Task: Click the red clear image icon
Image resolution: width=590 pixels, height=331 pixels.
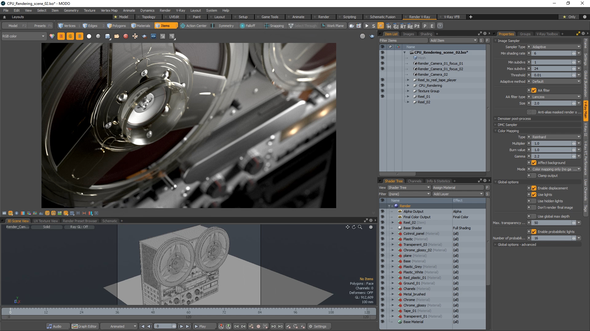Action: click(x=126, y=36)
